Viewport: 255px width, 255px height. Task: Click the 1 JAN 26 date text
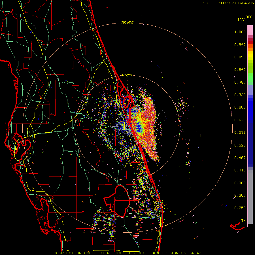tap(176, 253)
